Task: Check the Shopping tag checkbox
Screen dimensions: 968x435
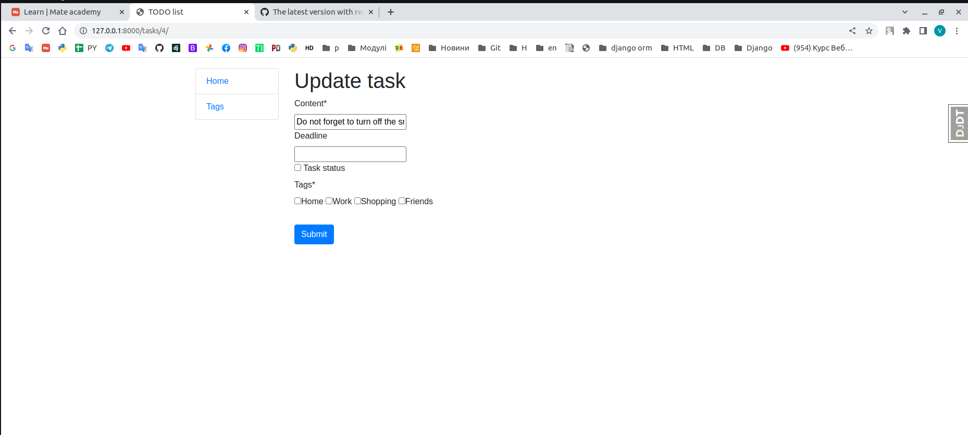Action: click(x=357, y=201)
